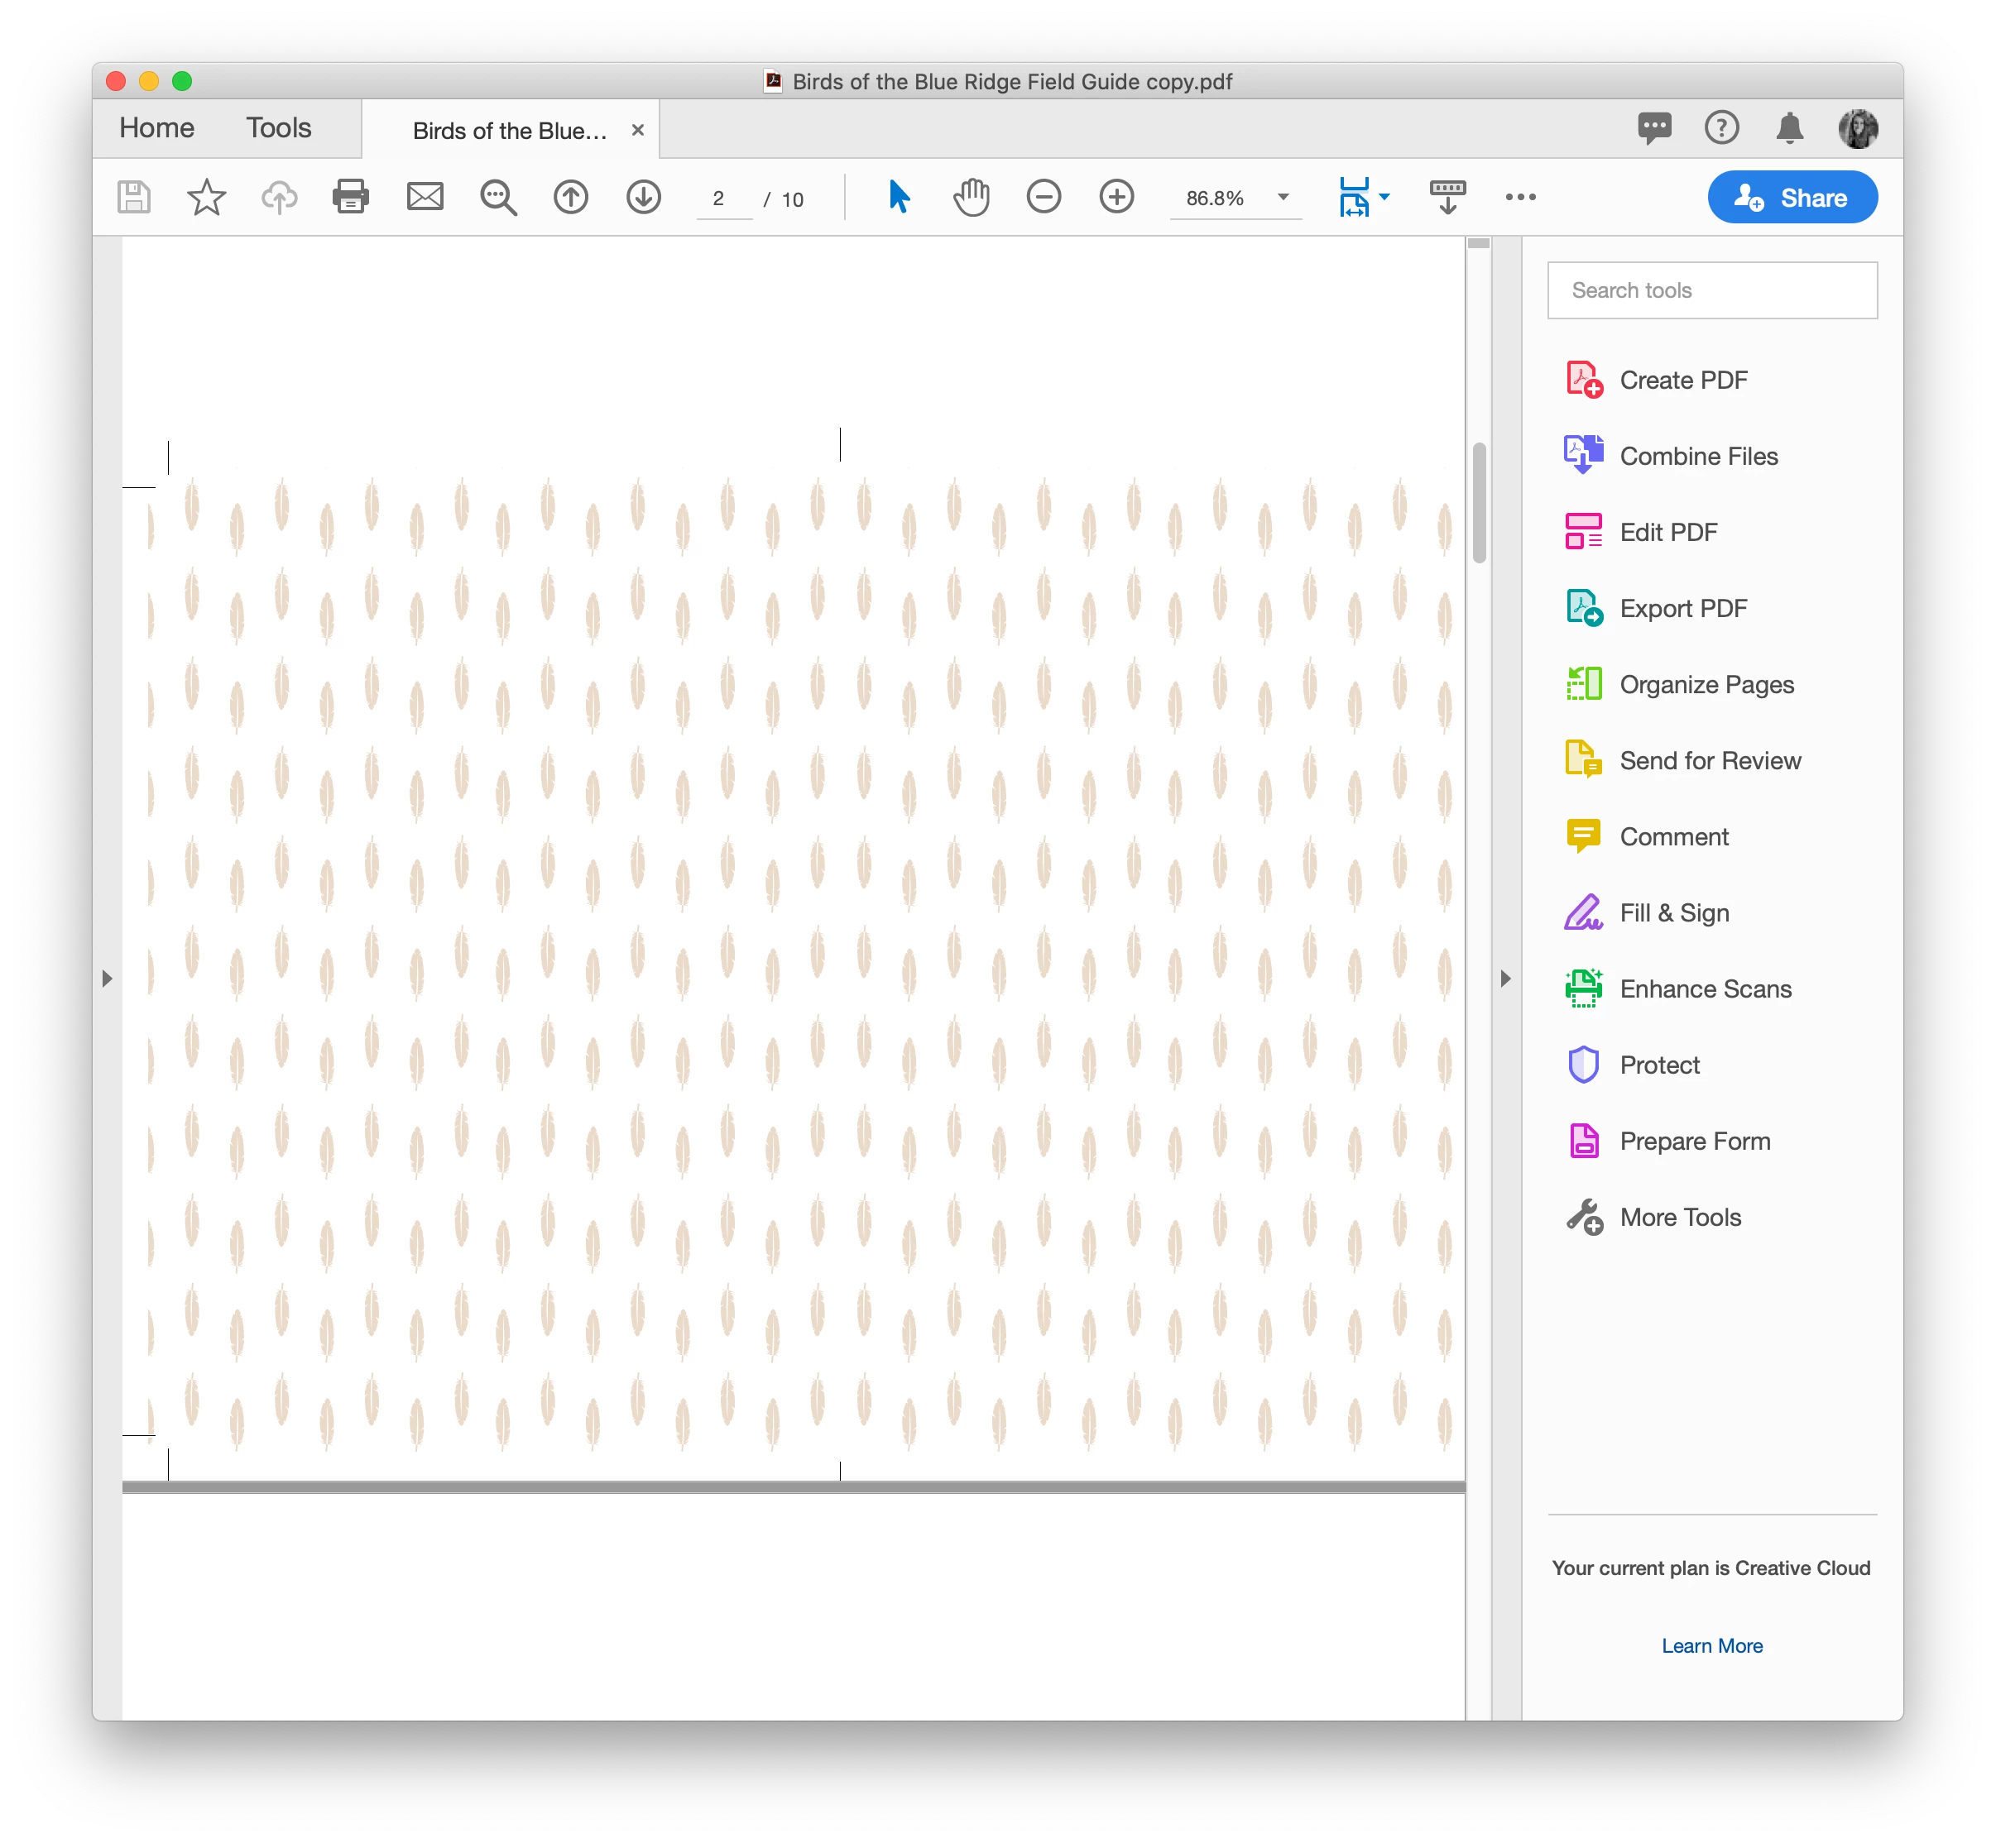Open the zoom percentage dropdown
The image size is (1996, 1843).
click(x=1283, y=198)
